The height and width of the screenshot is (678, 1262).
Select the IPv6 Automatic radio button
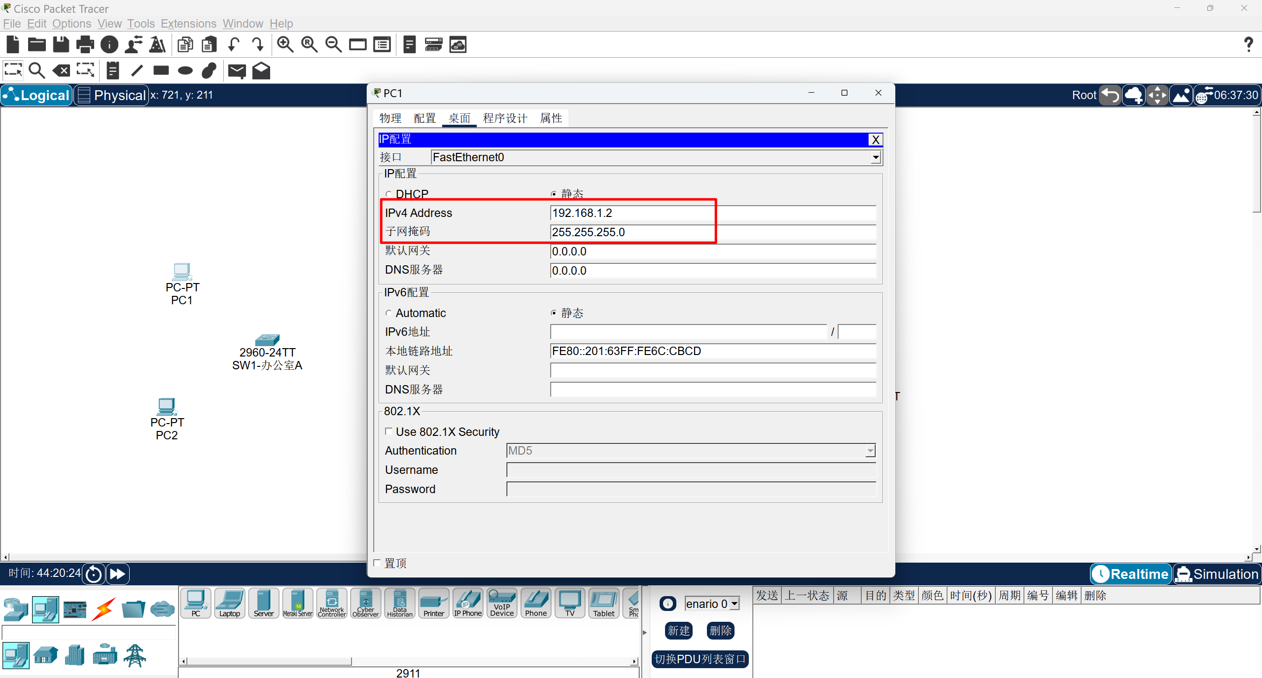click(x=388, y=313)
